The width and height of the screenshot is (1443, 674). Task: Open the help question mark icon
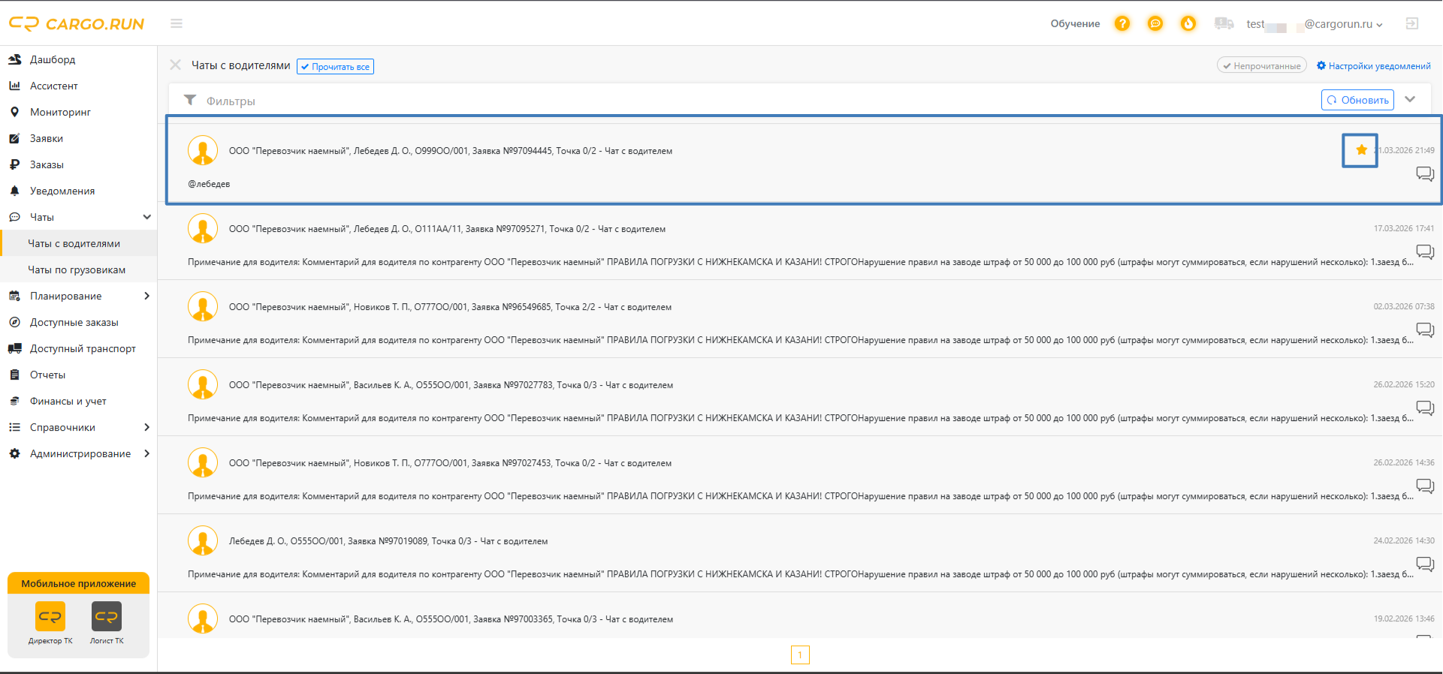pyautogui.click(x=1121, y=24)
